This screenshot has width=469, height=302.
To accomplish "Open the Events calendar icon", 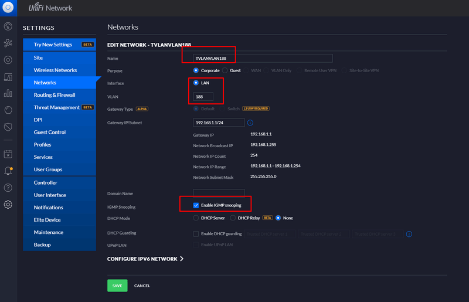I will (8, 154).
